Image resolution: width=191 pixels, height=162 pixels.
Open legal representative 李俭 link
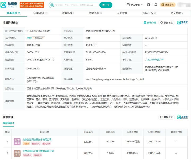coord(29,38)
